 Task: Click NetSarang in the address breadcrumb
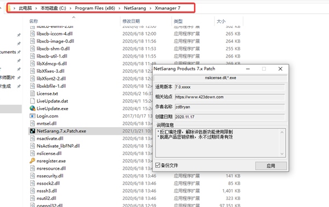point(135,8)
